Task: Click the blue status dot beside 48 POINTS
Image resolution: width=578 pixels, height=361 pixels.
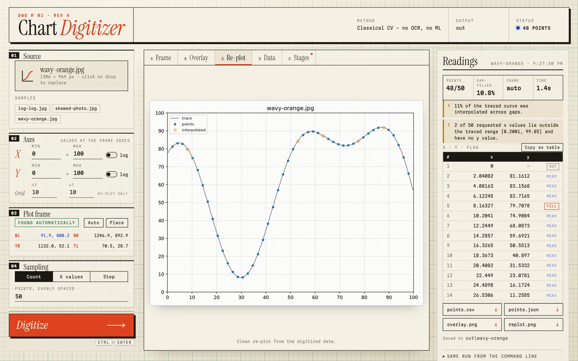Action: point(518,28)
